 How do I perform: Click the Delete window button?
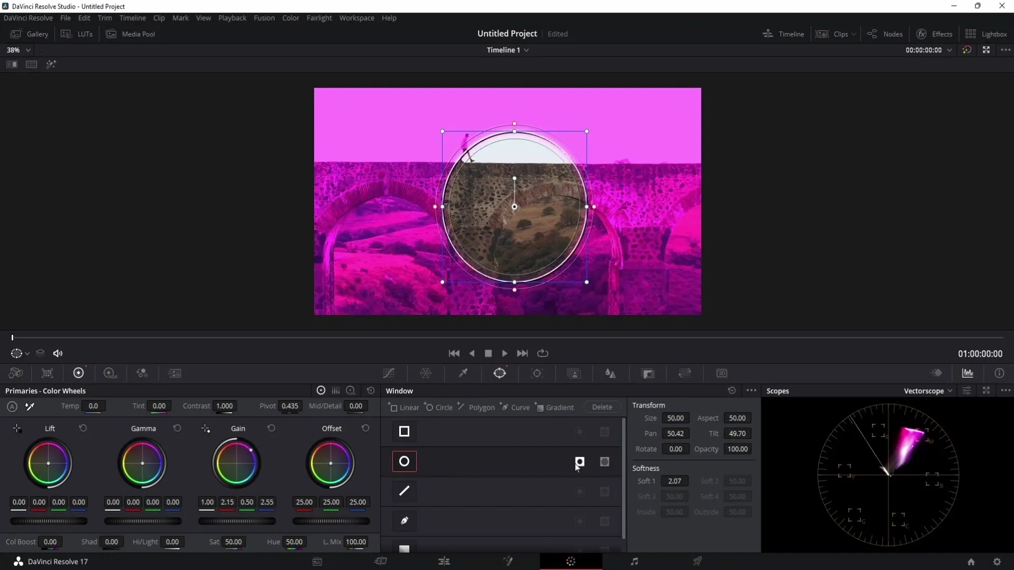603,407
